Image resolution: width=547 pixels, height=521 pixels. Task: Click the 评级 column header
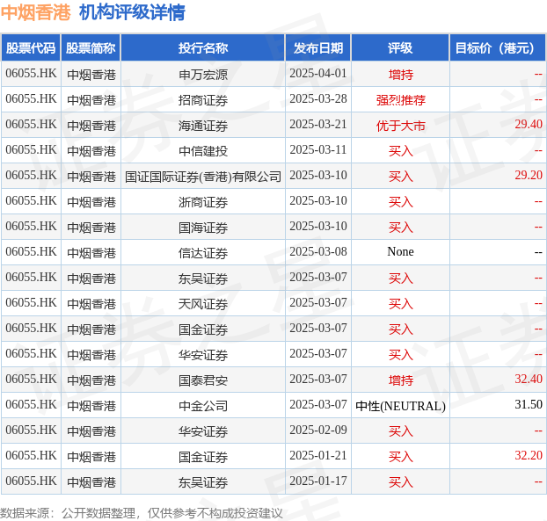pos(400,47)
